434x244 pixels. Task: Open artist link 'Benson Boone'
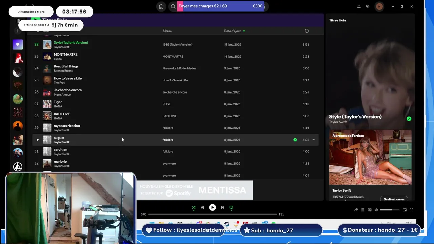point(63,71)
